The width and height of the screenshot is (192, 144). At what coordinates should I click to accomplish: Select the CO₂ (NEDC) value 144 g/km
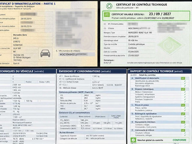84,120
